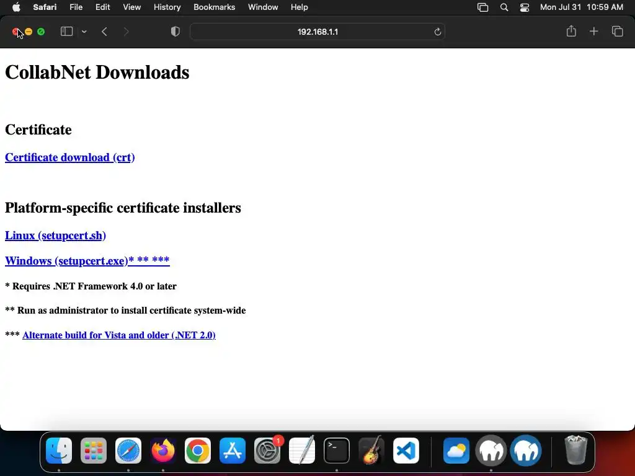Open the Window menu
This screenshot has width=635, height=476.
(263, 7)
